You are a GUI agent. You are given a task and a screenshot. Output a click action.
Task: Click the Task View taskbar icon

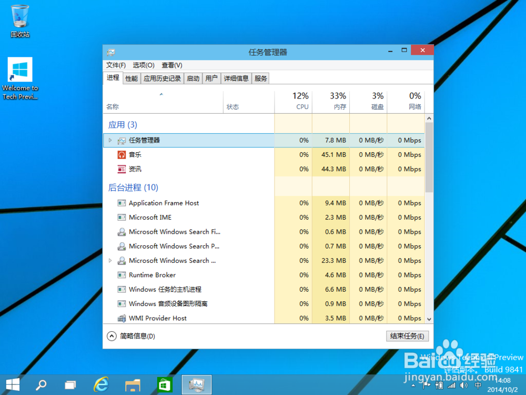[70, 384]
